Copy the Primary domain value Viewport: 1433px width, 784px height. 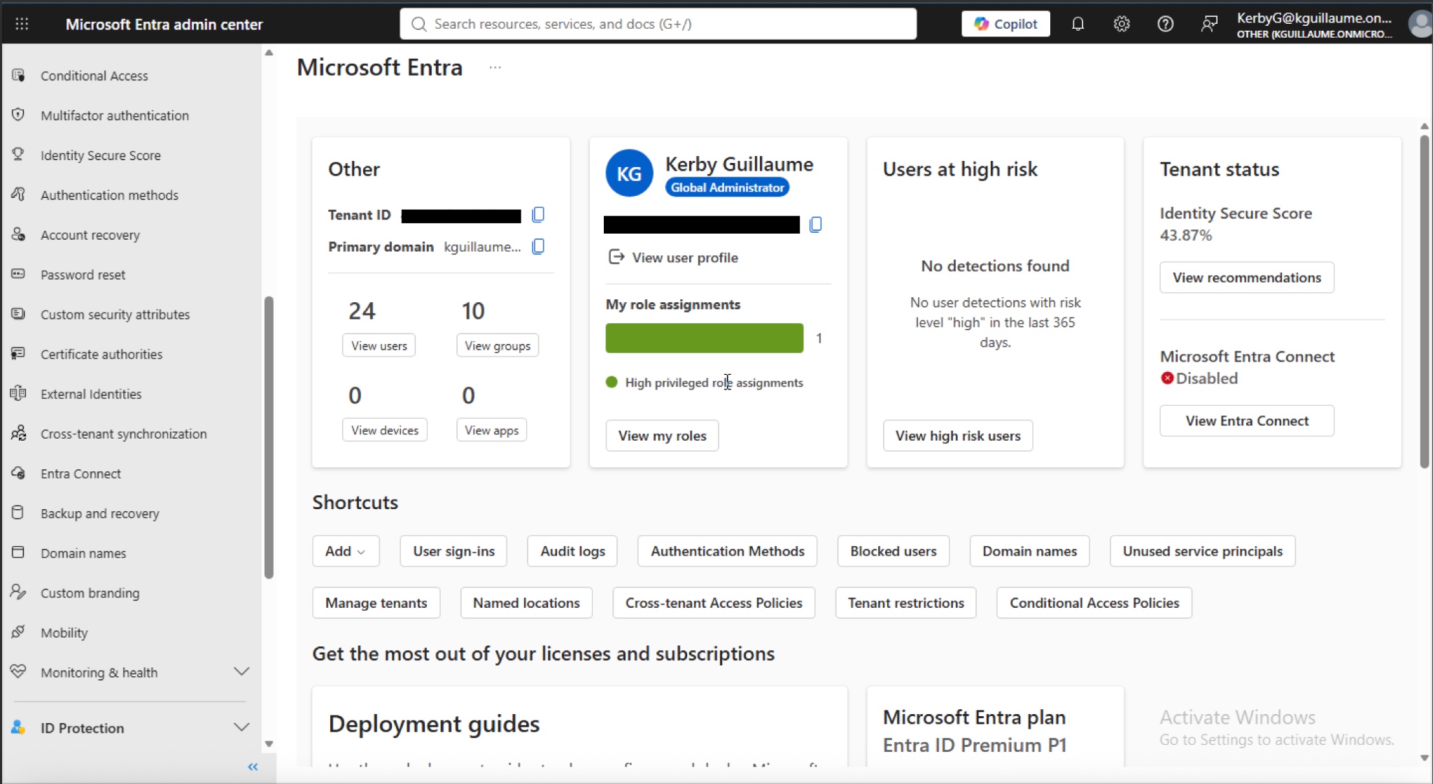click(x=538, y=247)
